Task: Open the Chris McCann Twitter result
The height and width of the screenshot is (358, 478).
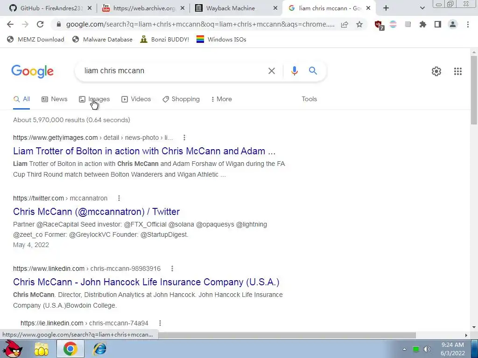Action: [x=96, y=212]
